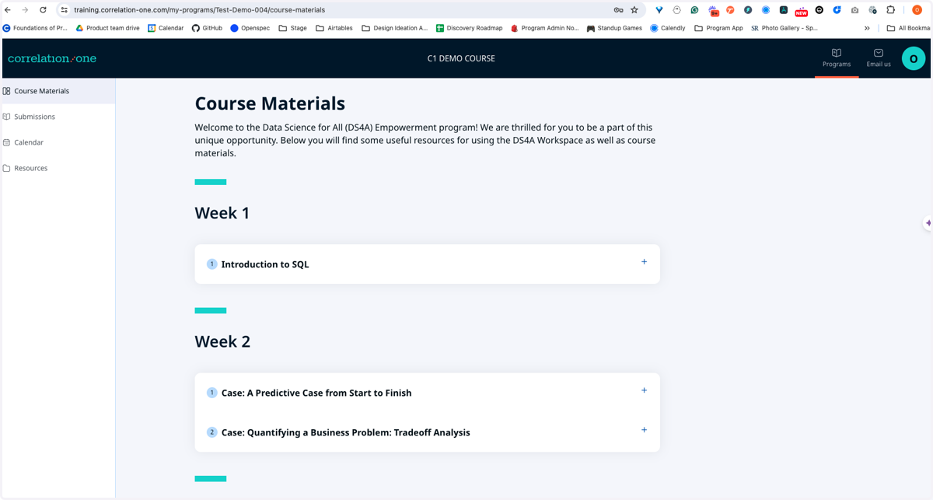Open the blue funnel browser extension
This screenshot has height=500, width=933.
(659, 10)
